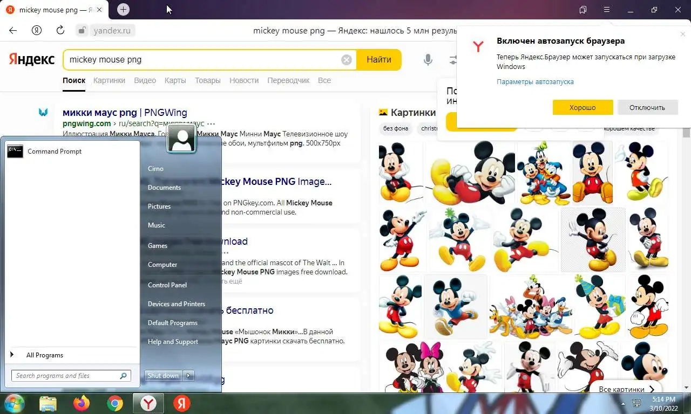Open the Yandex Browser hamburger menu
This screenshot has width=691, height=414.
(607, 10)
